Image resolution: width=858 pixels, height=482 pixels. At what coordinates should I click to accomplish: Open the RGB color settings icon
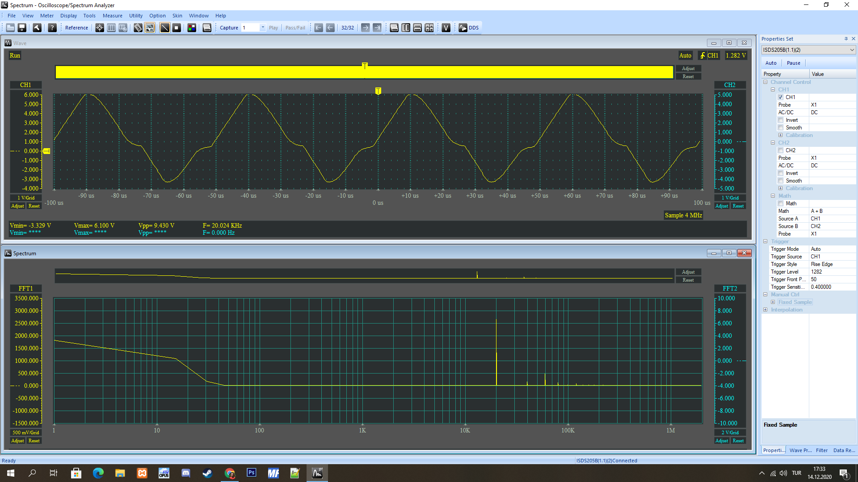pos(192,28)
